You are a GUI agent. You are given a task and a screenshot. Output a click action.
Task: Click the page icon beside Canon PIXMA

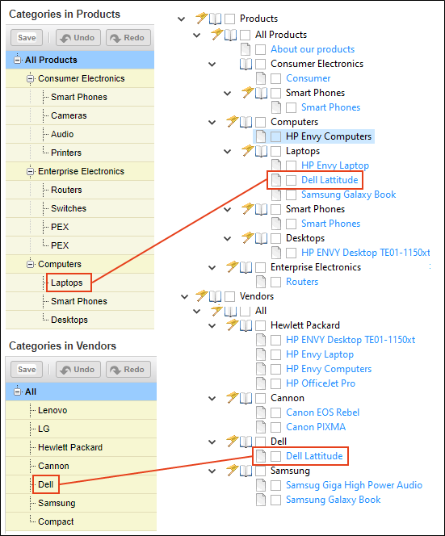(261, 427)
